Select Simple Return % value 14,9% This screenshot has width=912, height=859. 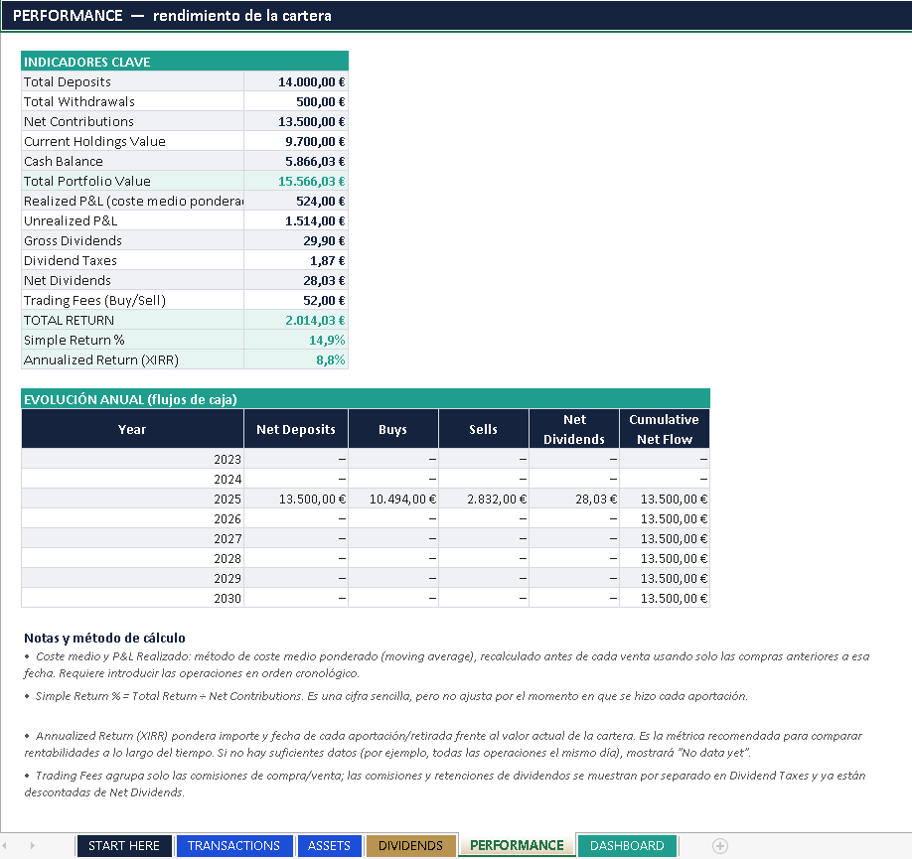(296, 340)
